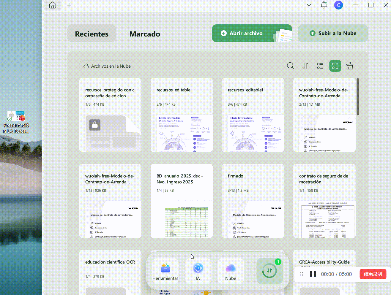Open the wuolah file sized 1.1 MB

coord(324,115)
